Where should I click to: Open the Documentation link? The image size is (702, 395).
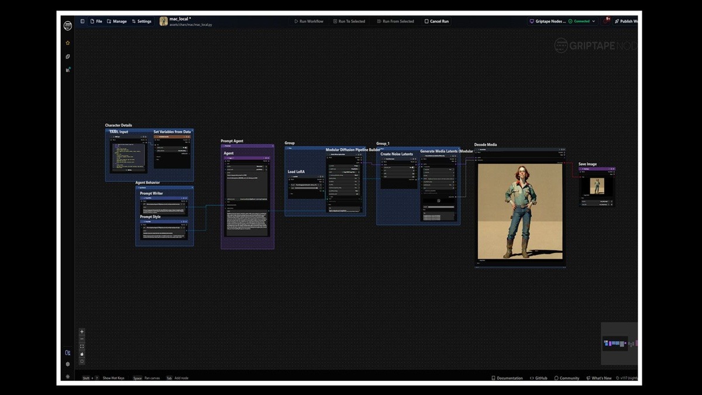click(x=507, y=378)
